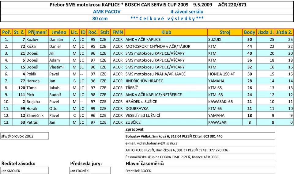This screenshot has height=174, width=294.
Task: Click the 'Jízda 1.' column header
Action: coord(266,32)
